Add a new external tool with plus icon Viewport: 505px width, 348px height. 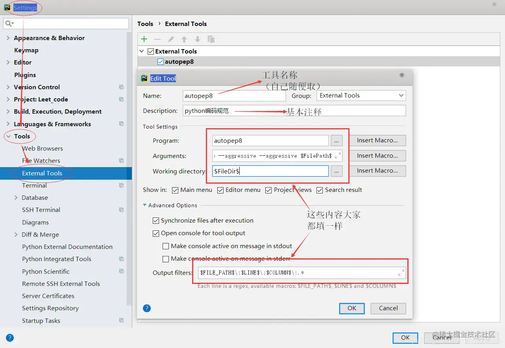(x=144, y=39)
